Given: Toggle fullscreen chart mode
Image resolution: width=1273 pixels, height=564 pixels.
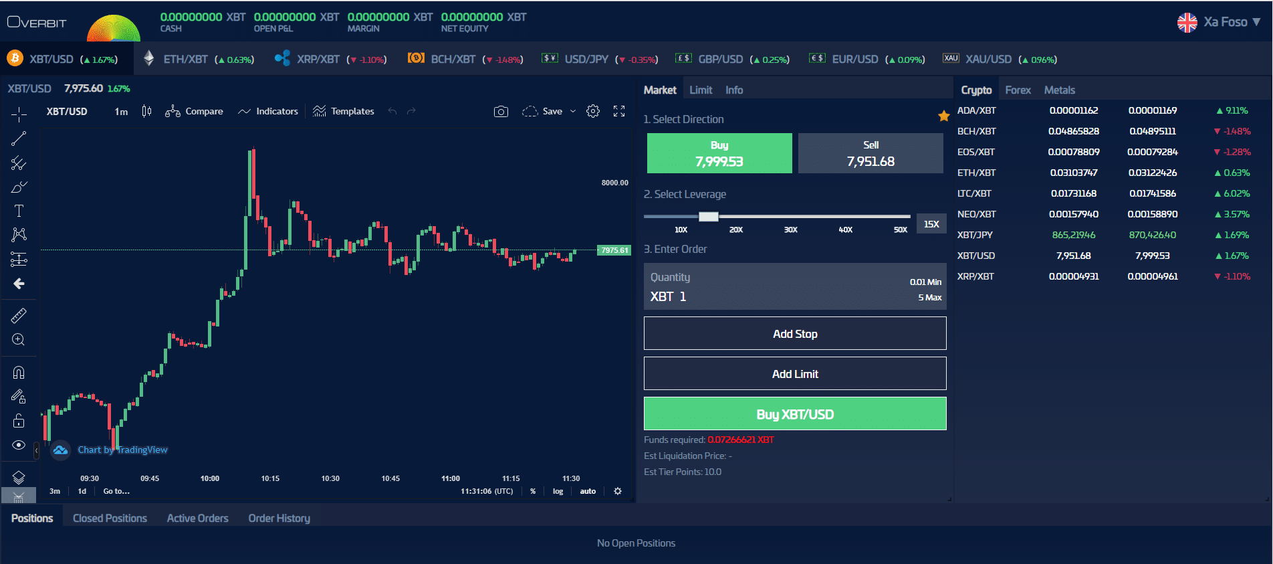Looking at the screenshot, I should click(x=619, y=111).
